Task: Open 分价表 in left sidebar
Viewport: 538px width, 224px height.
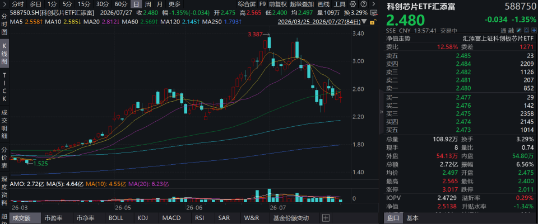Action: 4,158
